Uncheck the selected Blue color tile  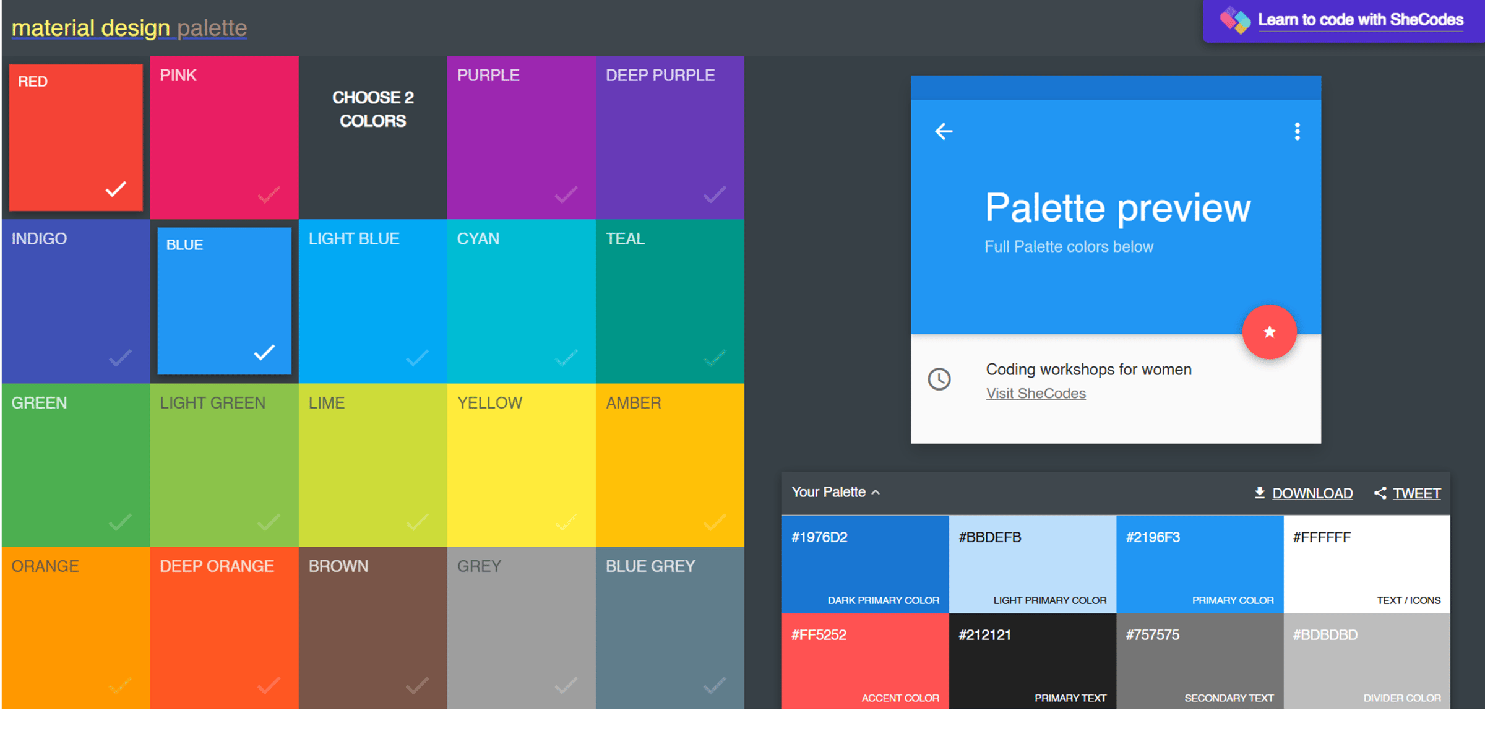(224, 301)
